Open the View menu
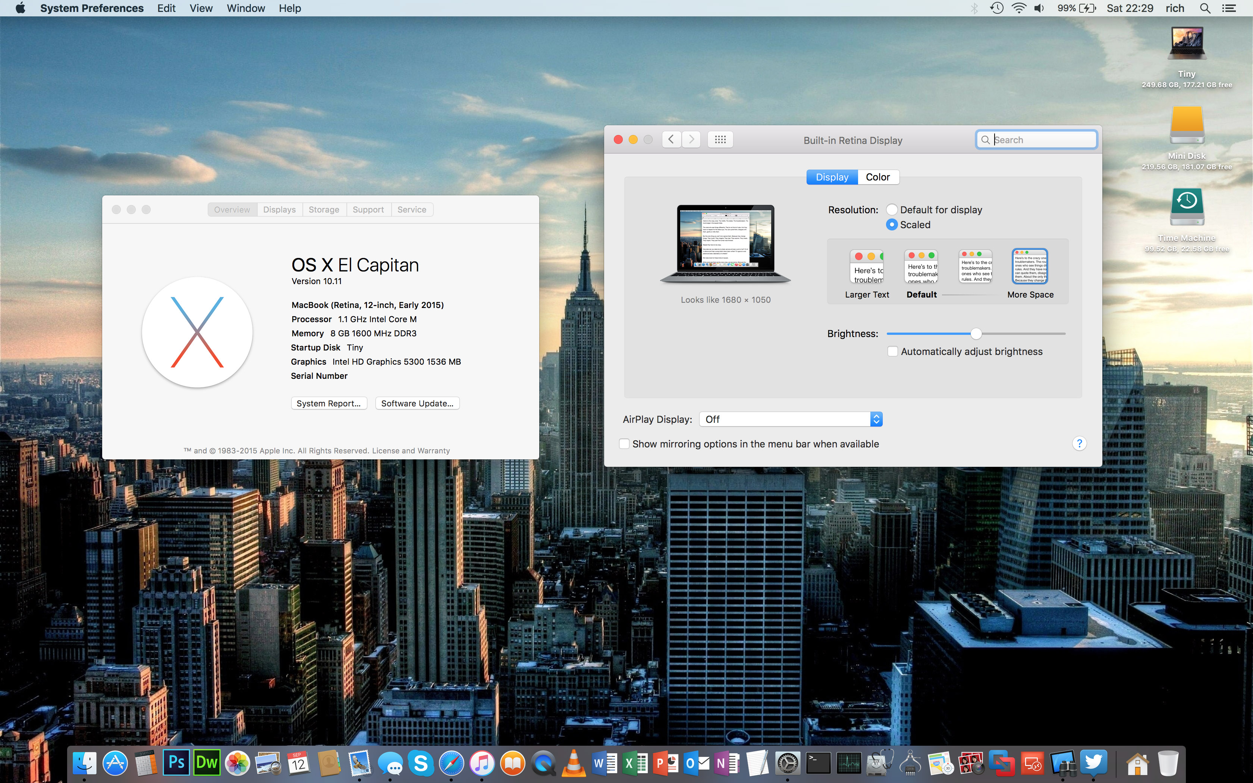The height and width of the screenshot is (783, 1253). [201, 8]
